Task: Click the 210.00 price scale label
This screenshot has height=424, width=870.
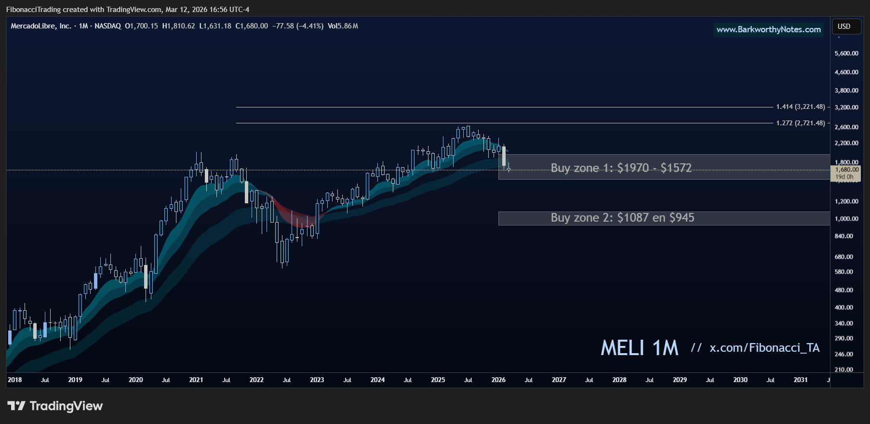Action: [844, 370]
